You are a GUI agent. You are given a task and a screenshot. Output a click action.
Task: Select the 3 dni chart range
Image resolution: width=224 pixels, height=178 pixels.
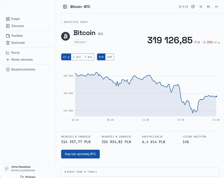click(x=77, y=57)
